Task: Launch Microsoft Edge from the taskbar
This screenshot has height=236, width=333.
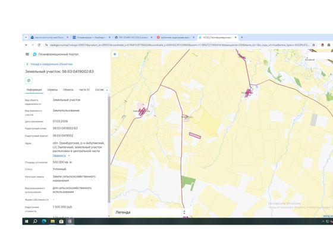Action: tap(44, 221)
